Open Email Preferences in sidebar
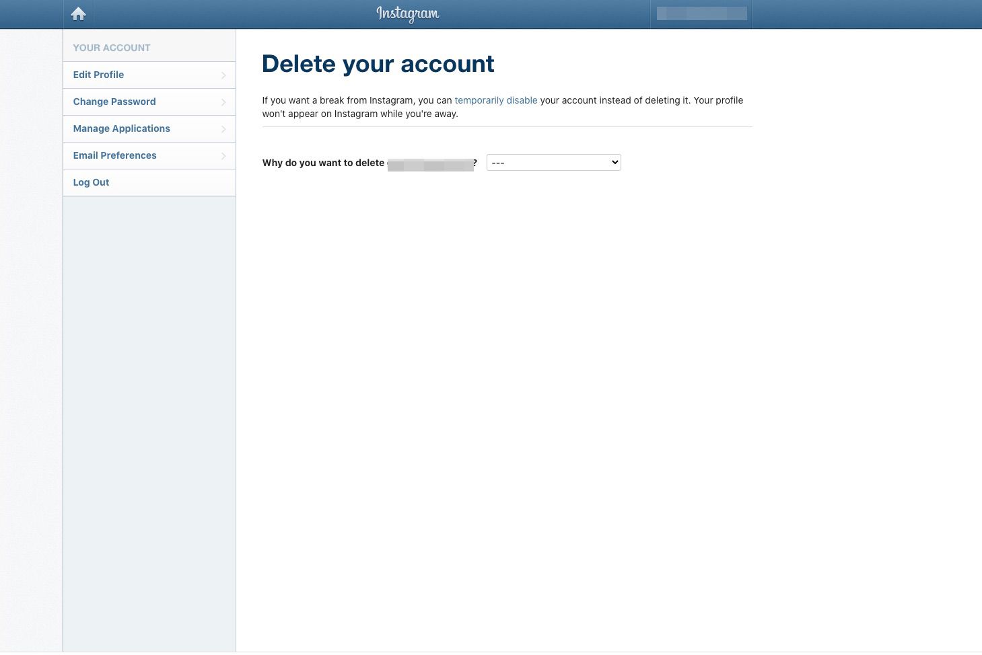982x655 pixels. (x=149, y=155)
